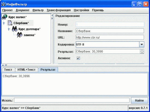This screenshot has width=150, height=112.
Task: Click the Активен: label
Action: pos(64,58)
